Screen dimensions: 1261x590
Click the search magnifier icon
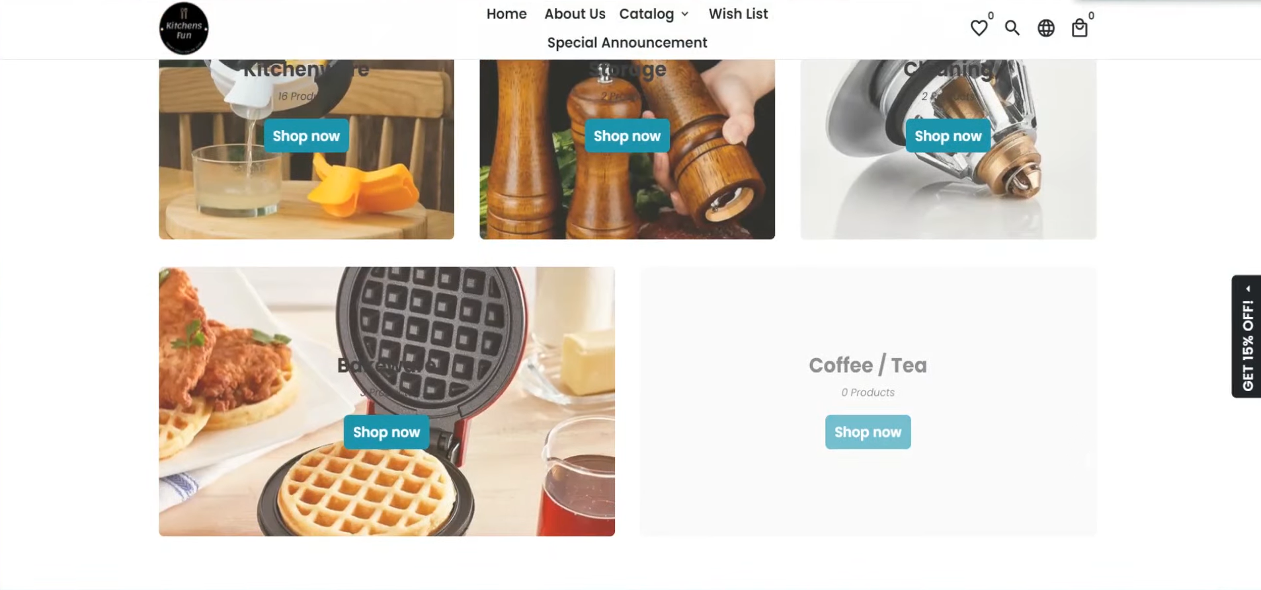pos(1012,28)
